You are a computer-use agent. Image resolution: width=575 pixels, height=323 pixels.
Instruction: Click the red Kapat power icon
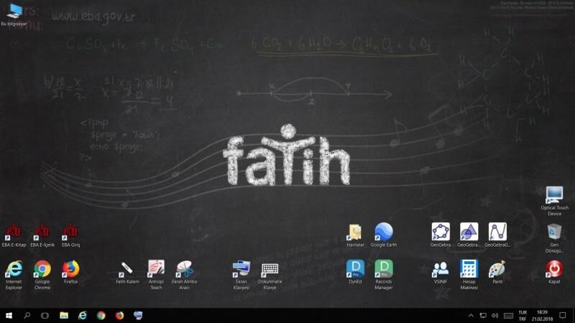click(554, 272)
